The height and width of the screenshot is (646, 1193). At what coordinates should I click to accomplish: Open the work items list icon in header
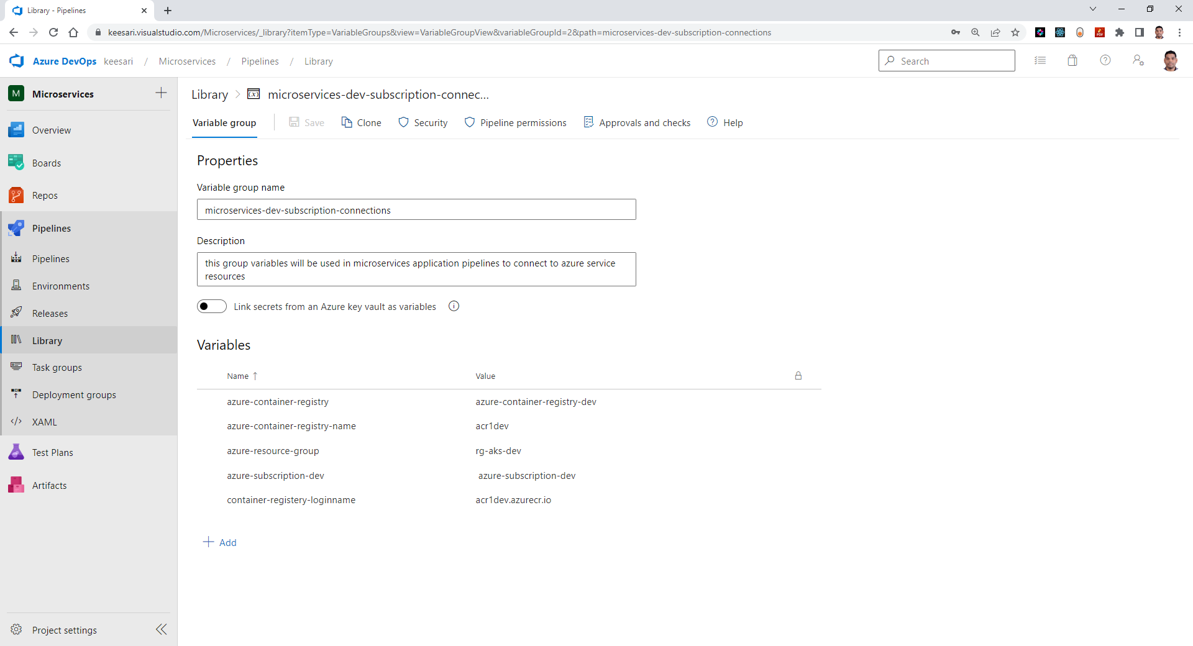click(1040, 60)
